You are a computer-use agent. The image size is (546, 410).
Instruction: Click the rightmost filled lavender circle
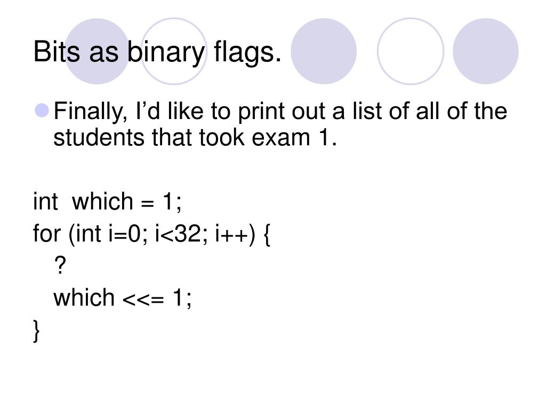485,51
